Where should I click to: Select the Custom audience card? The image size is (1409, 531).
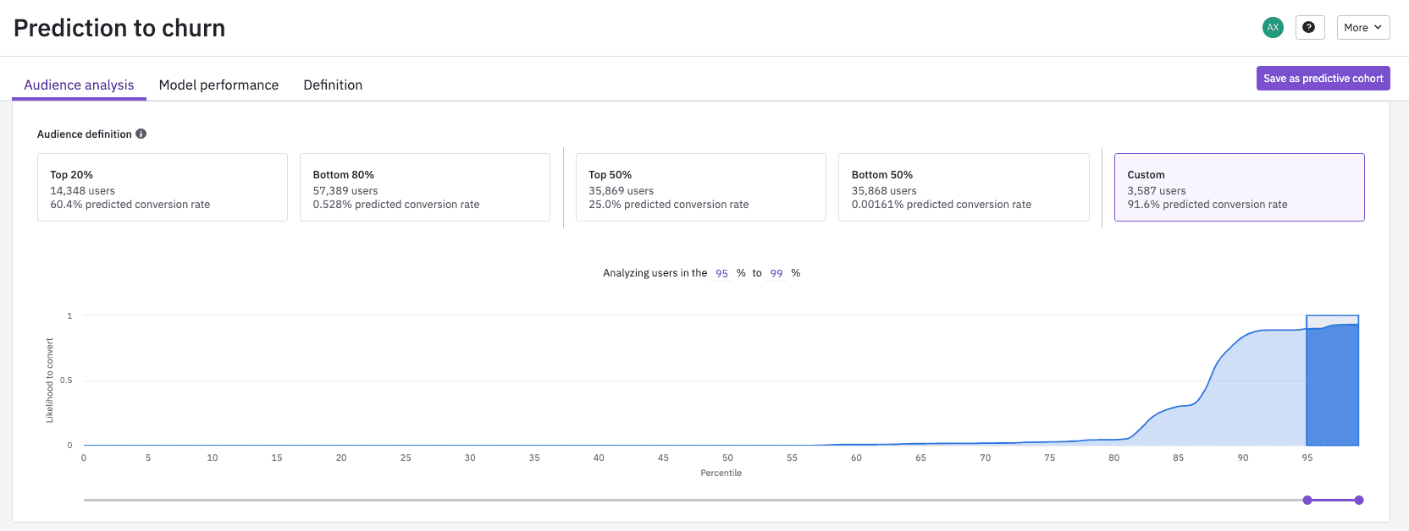click(1239, 188)
